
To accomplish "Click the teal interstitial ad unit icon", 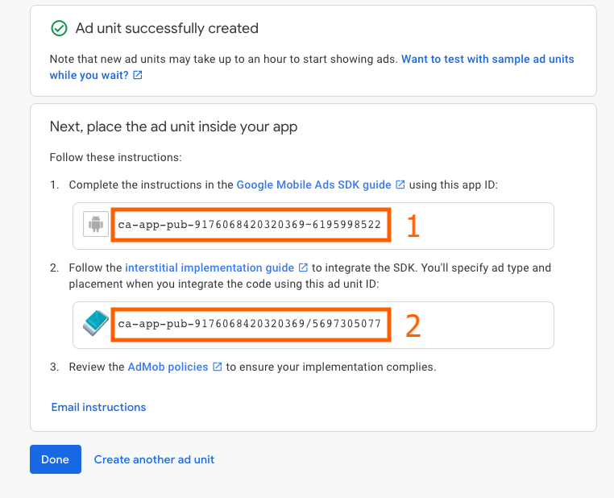I will 96,323.
